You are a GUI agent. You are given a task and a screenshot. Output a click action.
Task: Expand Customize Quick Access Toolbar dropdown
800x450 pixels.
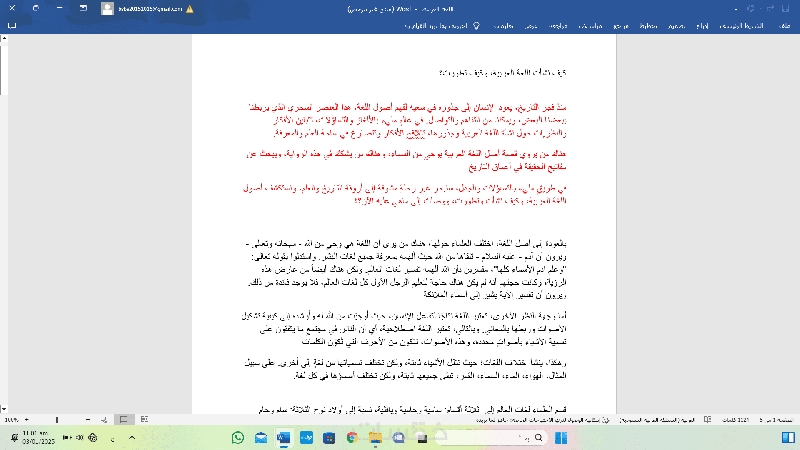[736, 9]
